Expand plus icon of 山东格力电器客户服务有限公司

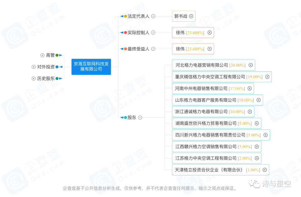(259, 100)
